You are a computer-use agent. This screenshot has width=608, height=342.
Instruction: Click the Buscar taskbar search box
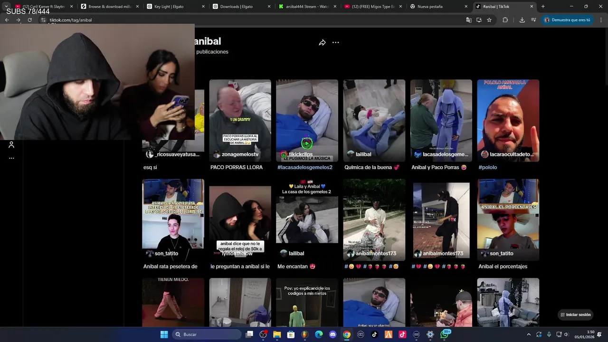point(207,334)
